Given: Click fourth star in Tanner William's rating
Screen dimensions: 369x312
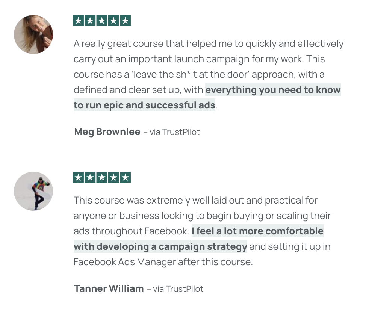Looking at the screenshot, I should [x=113, y=177].
